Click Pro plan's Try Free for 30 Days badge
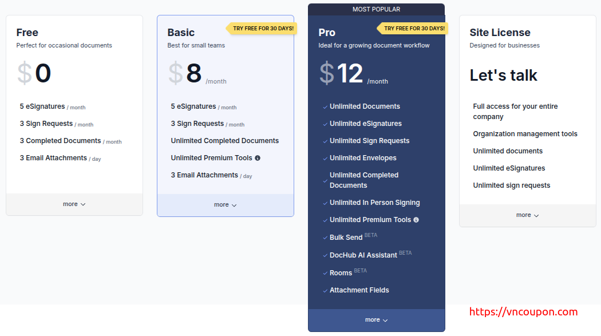This screenshot has width=601, height=336. [x=414, y=29]
